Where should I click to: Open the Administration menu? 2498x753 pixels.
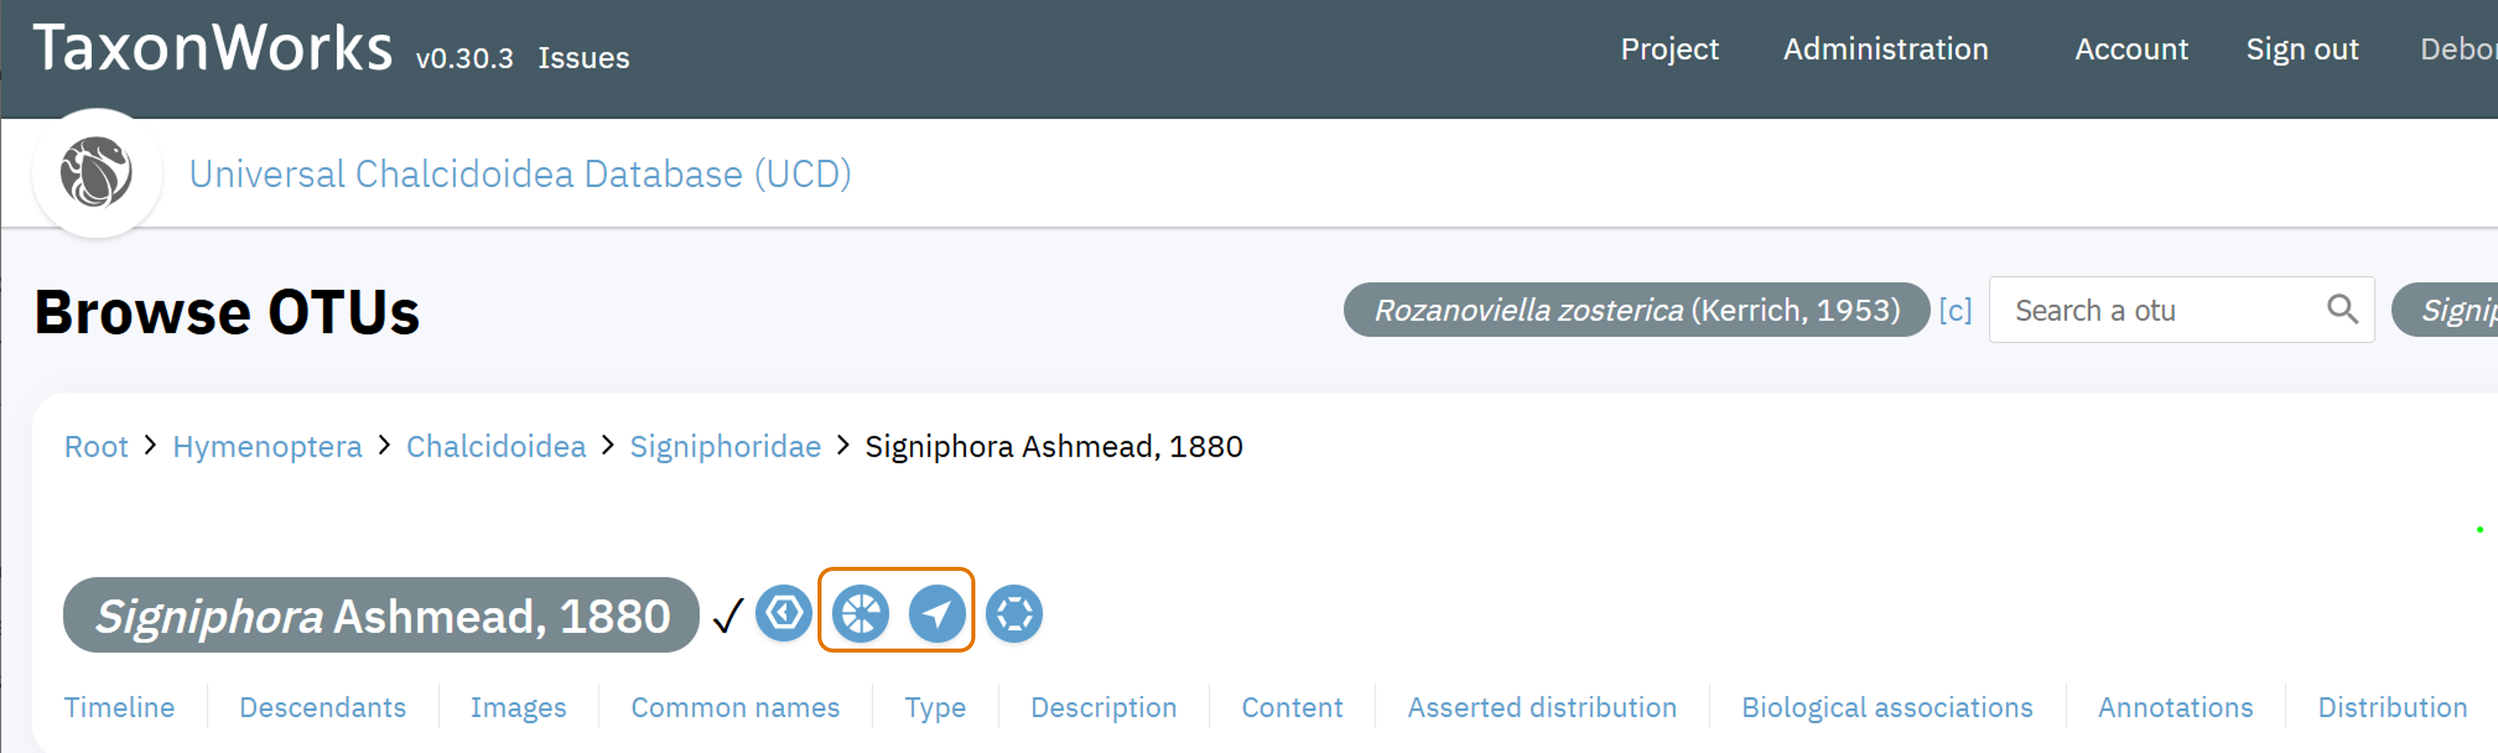point(1885,49)
